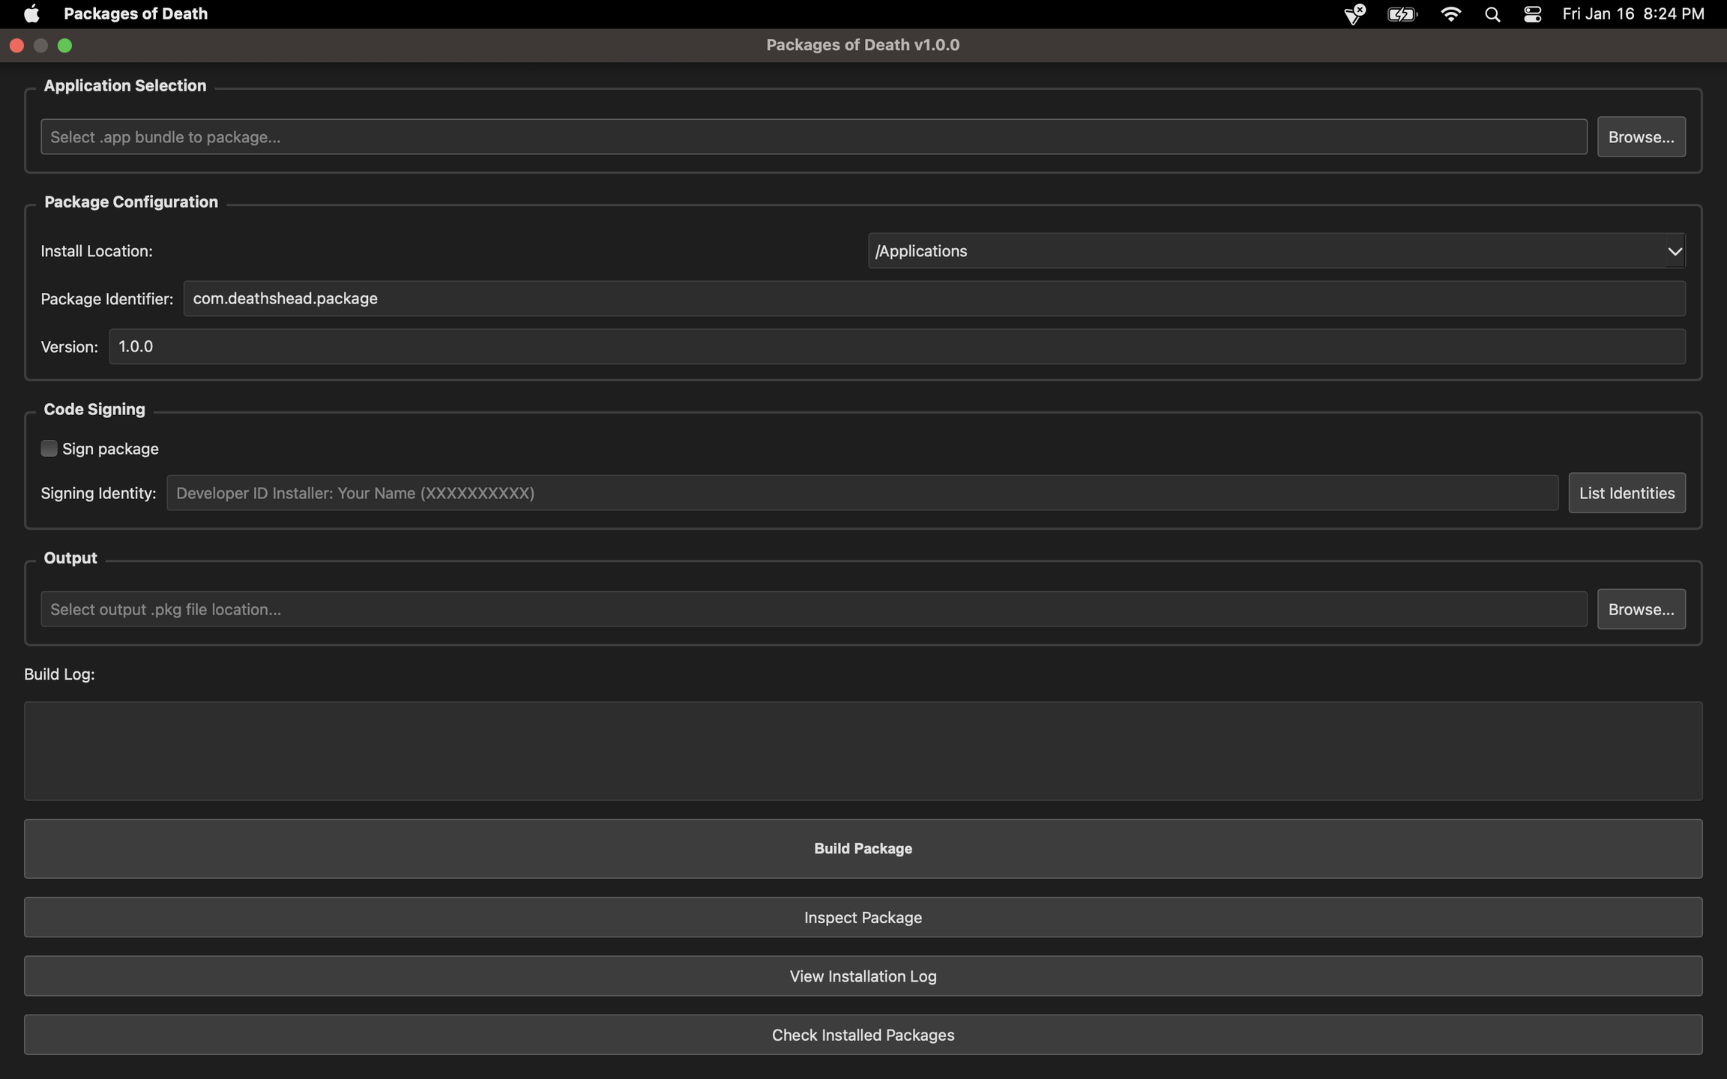Click the Inspect Package button
Image resolution: width=1727 pixels, height=1079 pixels.
(x=863, y=917)
